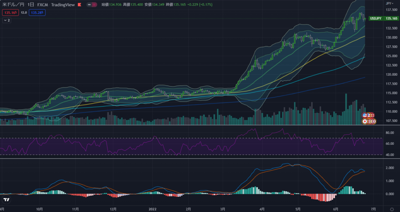Click the FXCM broker label in title
Image resolution: width=400 pixels, height=212 pixels.
click(x=43, y=4)
